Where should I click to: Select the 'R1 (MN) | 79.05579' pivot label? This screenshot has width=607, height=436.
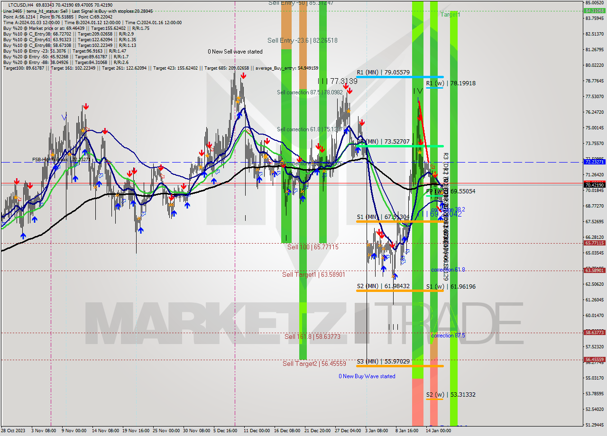pos(383,73)
